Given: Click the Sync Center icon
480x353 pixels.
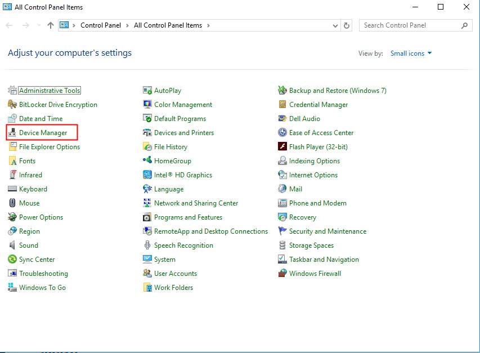Looking at the screenshot, I should [12, 260].
